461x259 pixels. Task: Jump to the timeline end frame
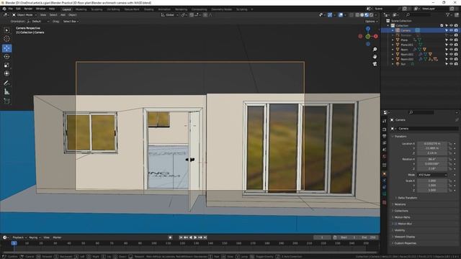pyautogui.click(x=205, y=237)
